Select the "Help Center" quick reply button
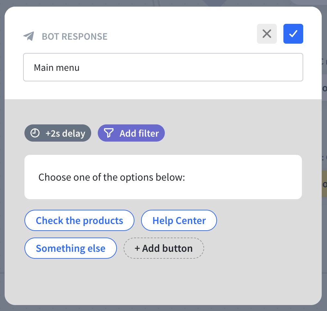This screenshot has height=311, width=327. 179,221
